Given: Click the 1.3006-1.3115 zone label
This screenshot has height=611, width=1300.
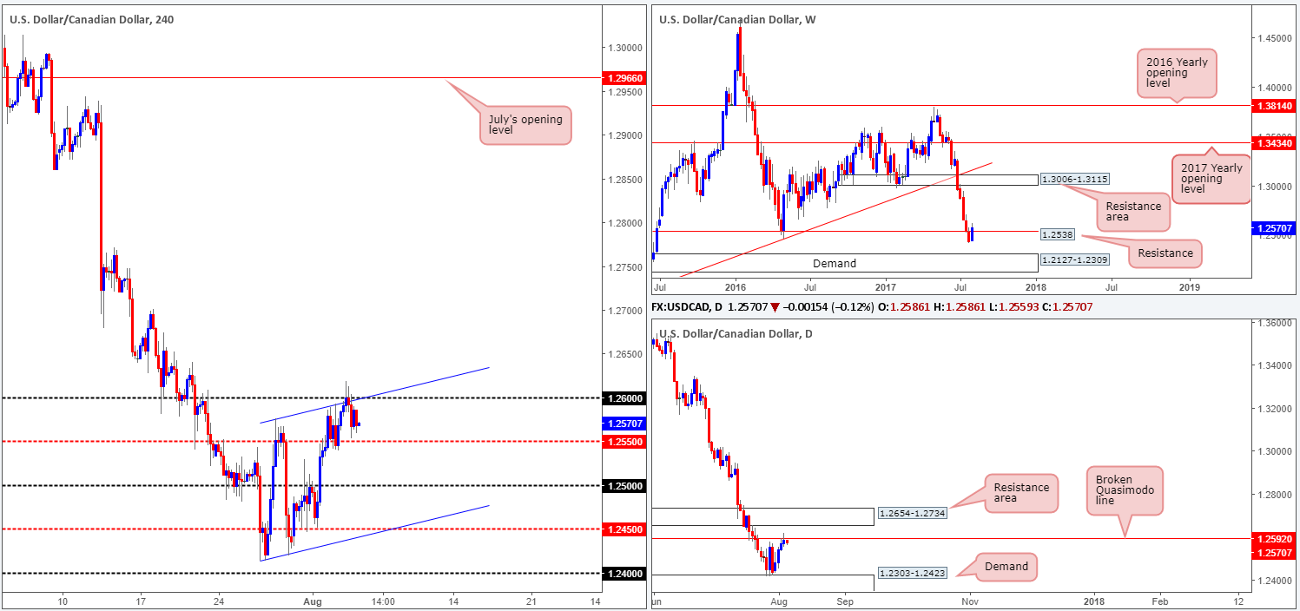Looking at the screenshot, I should [x=1076, y=179].
